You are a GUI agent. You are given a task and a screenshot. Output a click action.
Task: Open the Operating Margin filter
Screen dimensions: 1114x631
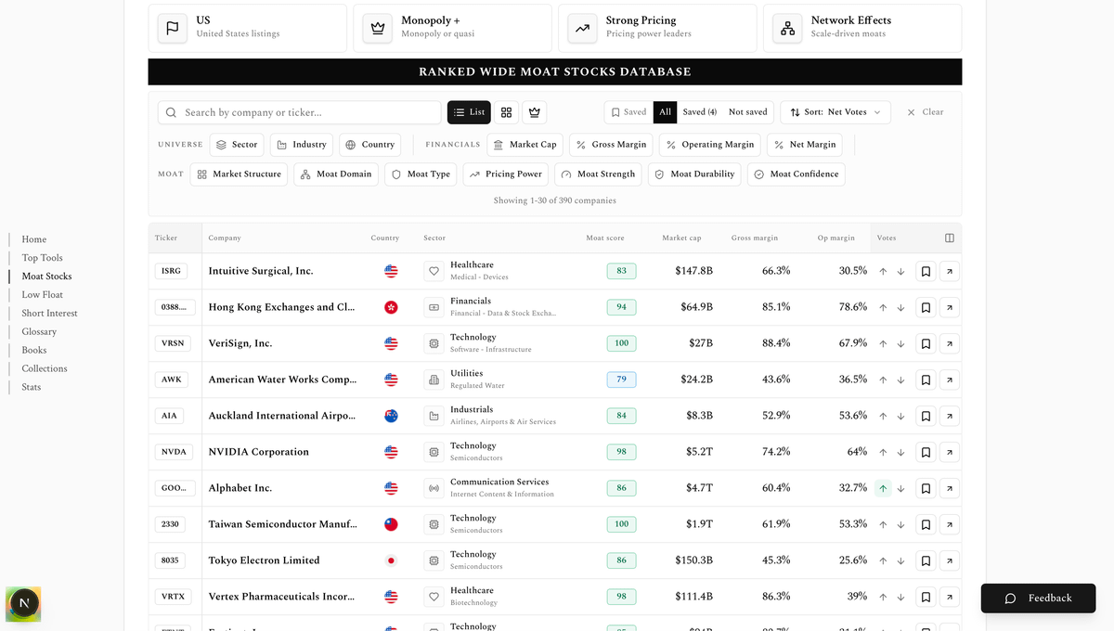click(x=710, y=145)
